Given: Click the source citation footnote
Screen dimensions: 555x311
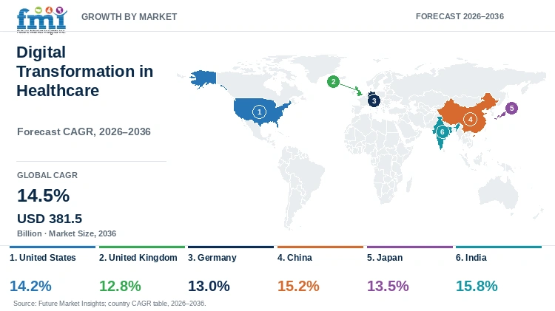Looking at the screenshot, I should (x=110, y=303).
